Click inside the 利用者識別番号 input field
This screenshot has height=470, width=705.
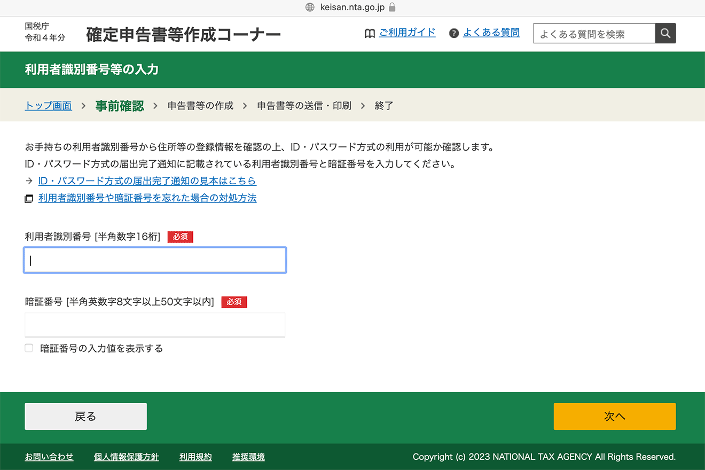(154, 260)
